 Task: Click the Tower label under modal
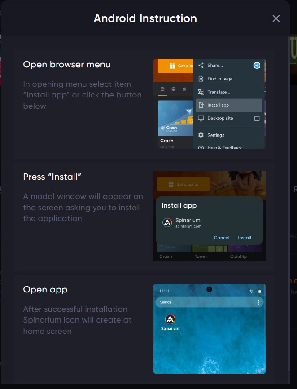point(201,256)
